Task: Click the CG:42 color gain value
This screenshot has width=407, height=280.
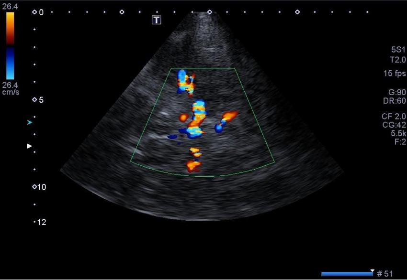Action: [396, 125]
